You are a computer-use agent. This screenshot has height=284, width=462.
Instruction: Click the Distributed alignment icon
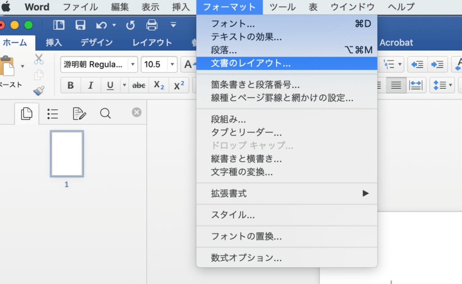416,85
